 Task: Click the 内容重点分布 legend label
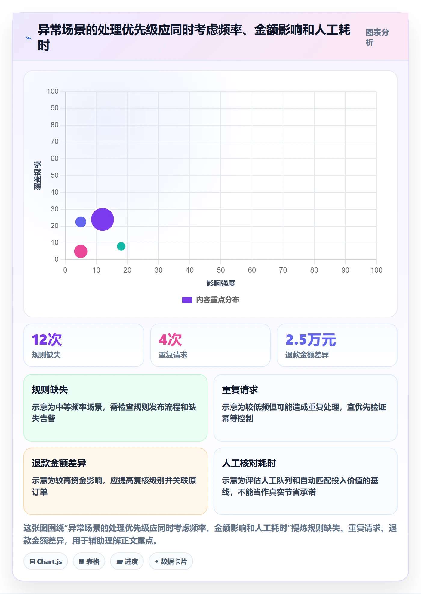(217, 300)
